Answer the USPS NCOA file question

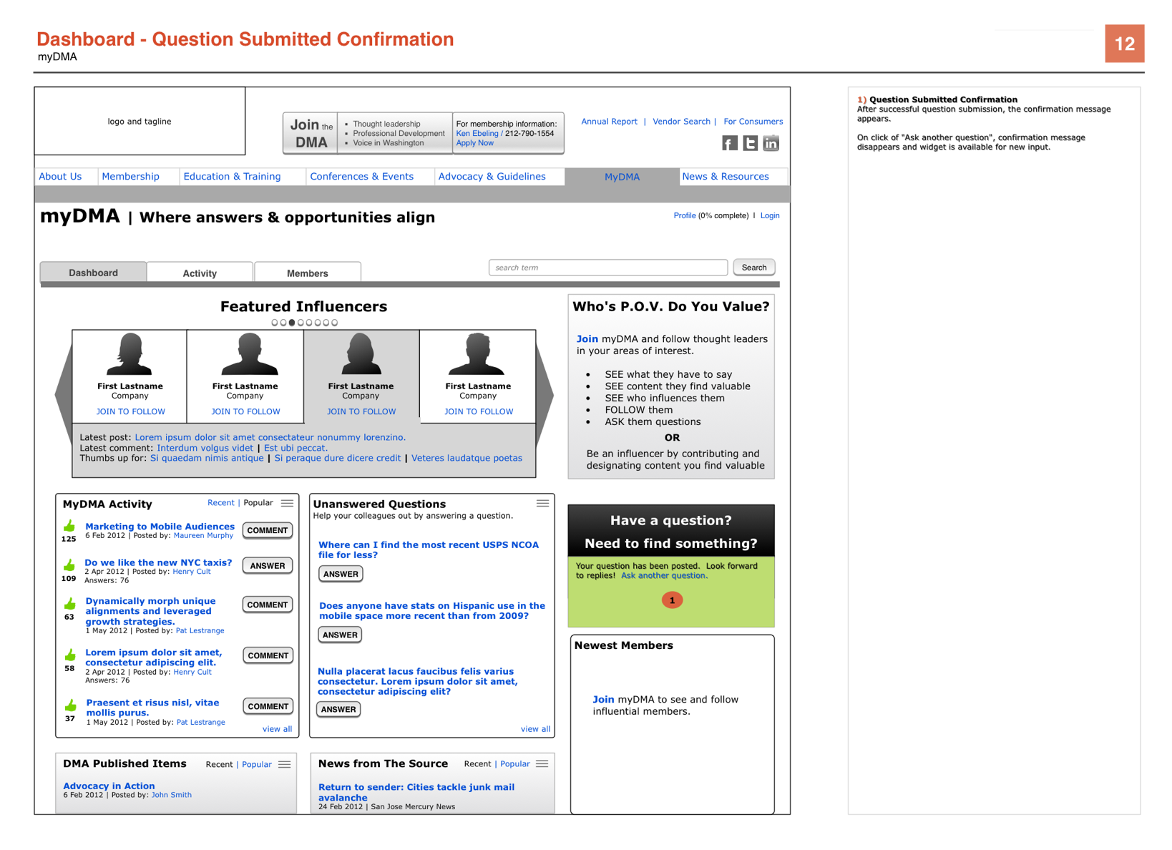pyautogui.click(x=341, y=574)
